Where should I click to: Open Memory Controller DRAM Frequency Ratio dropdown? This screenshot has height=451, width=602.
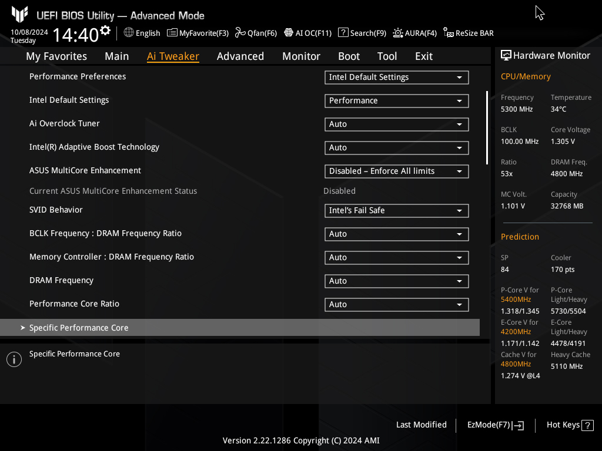(397, 257)
